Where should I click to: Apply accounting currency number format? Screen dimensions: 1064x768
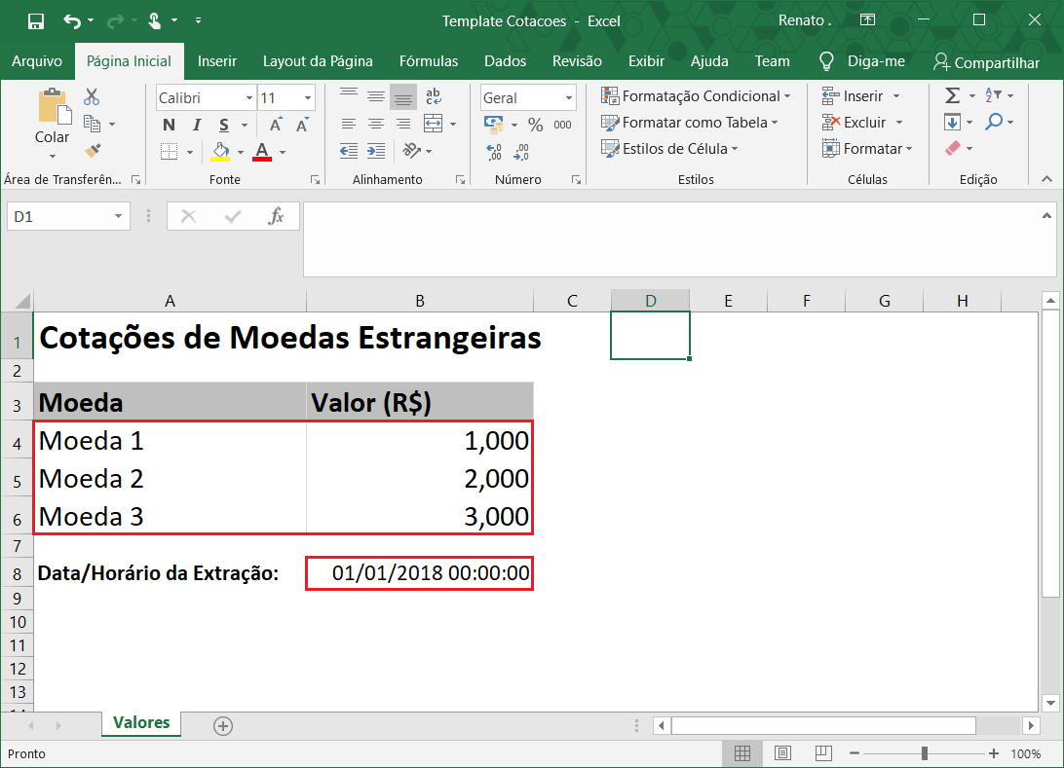click(493, 124)
